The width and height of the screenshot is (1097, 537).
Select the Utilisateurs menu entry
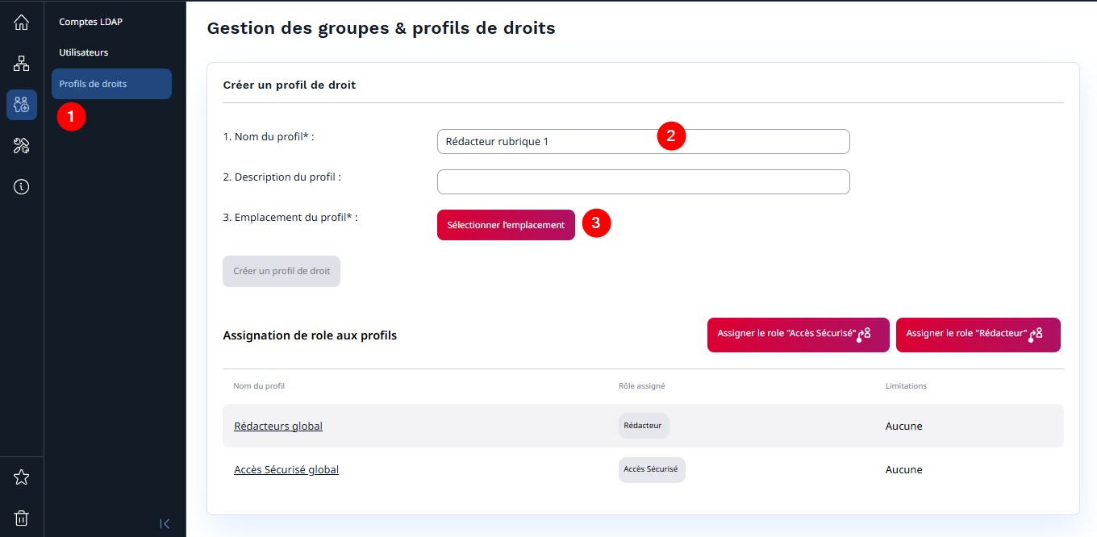[x=83, y=52]
